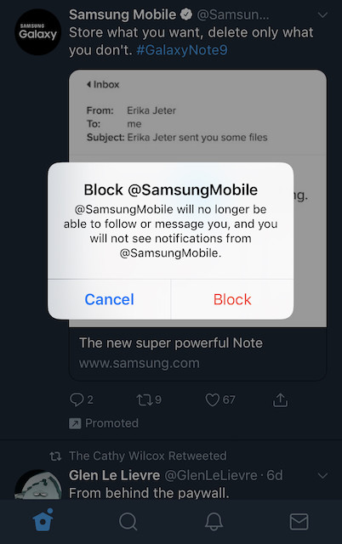Like the Samsung Mobile tweet

[x=212, y=399]
